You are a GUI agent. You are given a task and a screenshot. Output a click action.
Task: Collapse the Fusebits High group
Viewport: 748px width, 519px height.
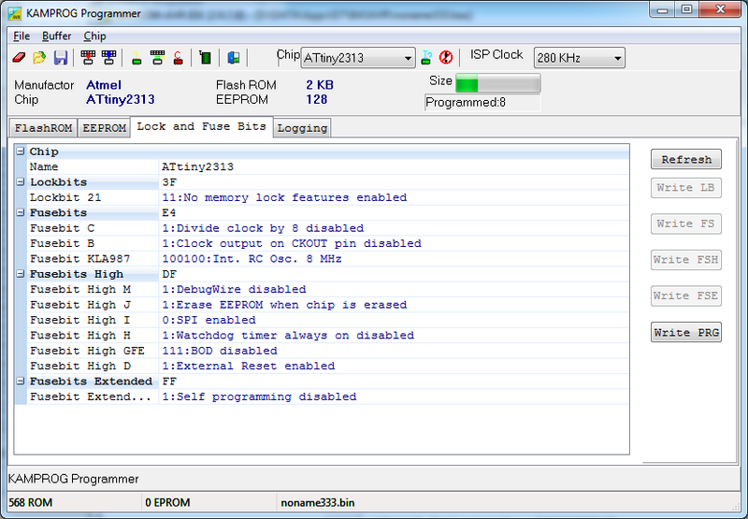(x=21, y=274)
